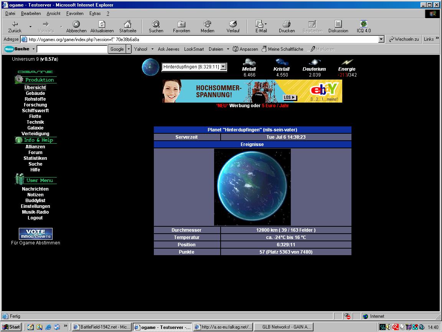The image size is (442, 332).
Task: Click the Windows Start button
Action: [11, 327]
